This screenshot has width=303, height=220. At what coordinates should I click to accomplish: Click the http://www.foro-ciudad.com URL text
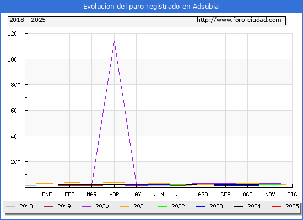pyautogui.click(x=239, y=20)
